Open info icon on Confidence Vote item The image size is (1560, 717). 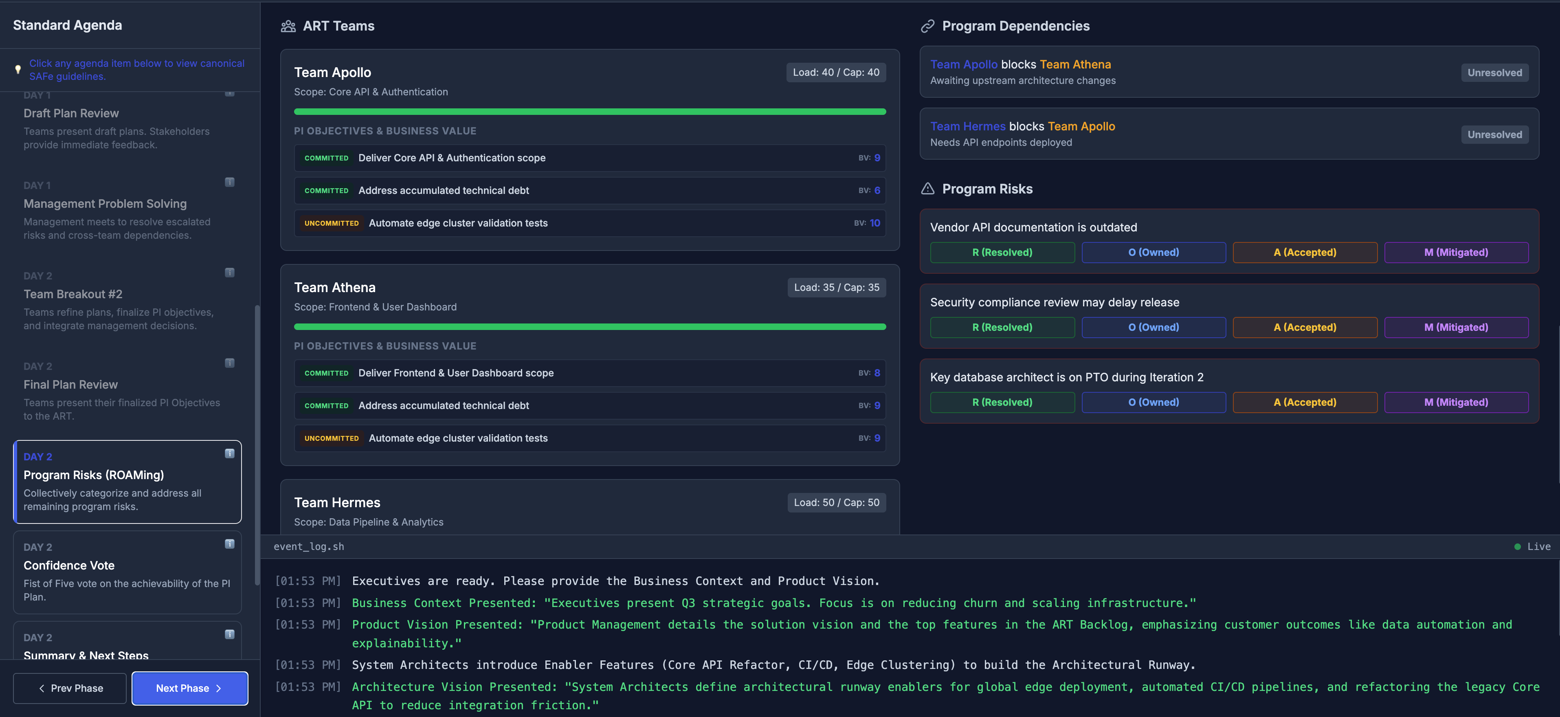pyautogui.click(x=229, y=544)
